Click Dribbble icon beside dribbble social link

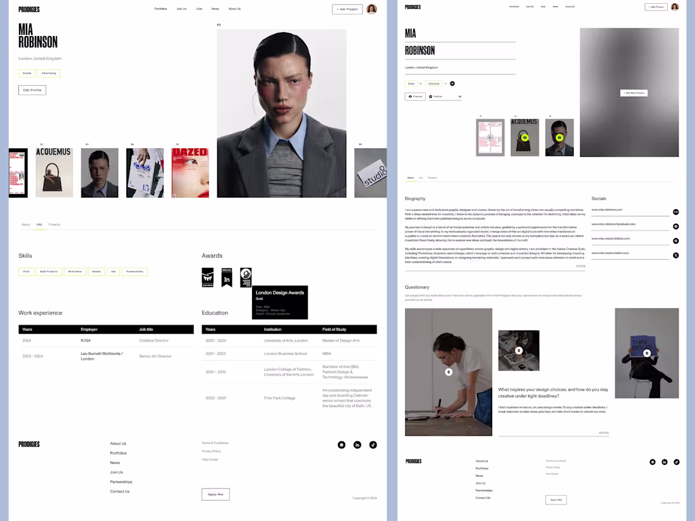coord(675,241)
